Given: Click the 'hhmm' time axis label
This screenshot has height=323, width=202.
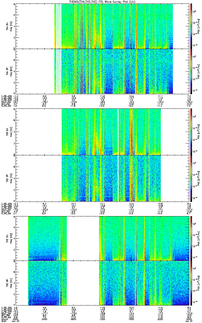Looking at the screenshot, I should pyautogui.click(x=5, y=320).
